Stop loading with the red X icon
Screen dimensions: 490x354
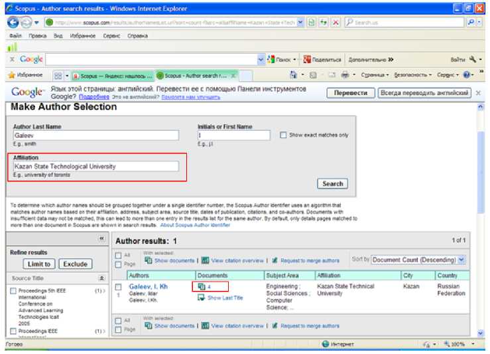(x=336, y=23)
